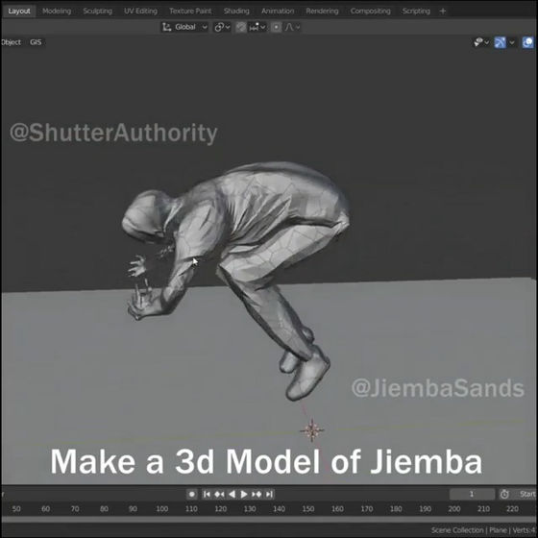The image size is (538, 538).
Task: Open the object visibility and selectability dropdown
Action: 481,42
